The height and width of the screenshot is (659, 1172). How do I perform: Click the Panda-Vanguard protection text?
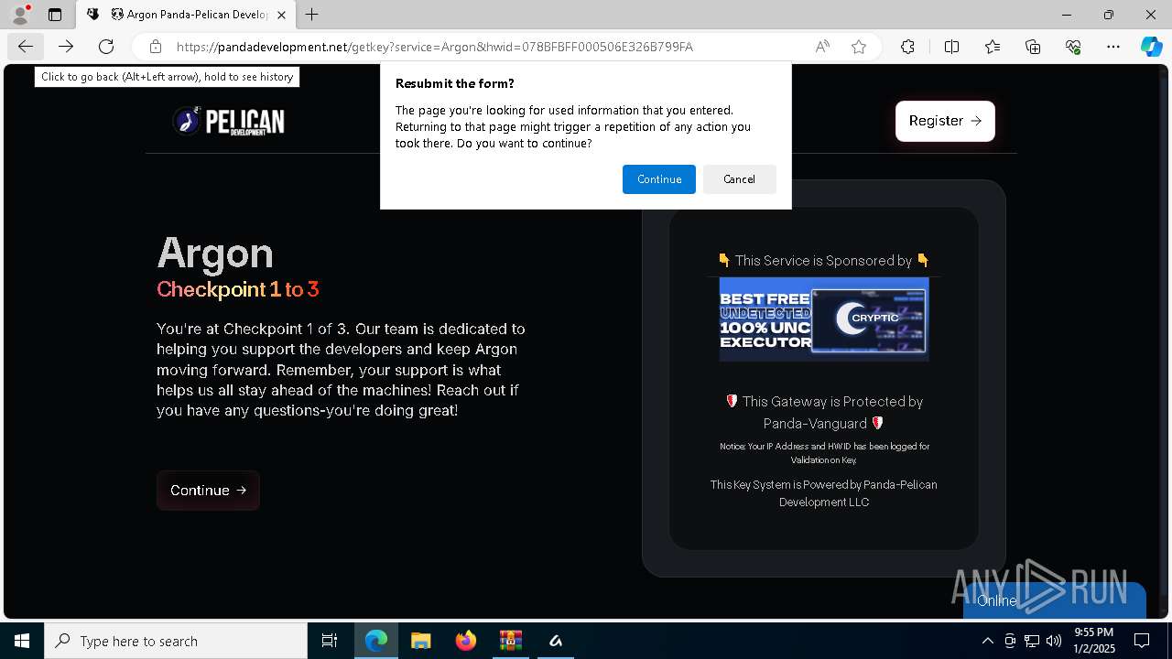click(824, 413)
